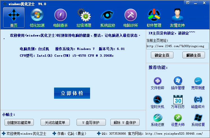Launch 磁盘碎片 defrag tool
Screen dimensions: 210x138
point(198,102)
